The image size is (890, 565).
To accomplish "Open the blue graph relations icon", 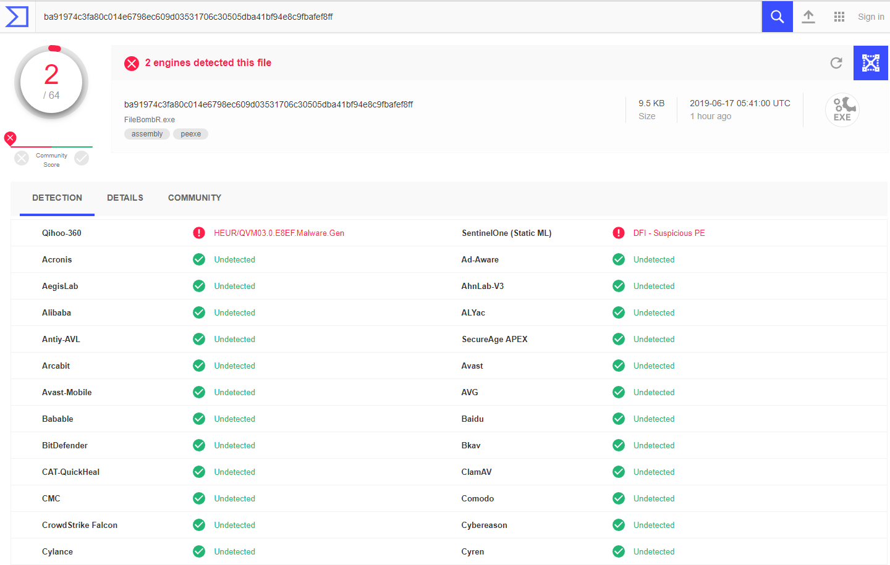I will tap(870, 63).
